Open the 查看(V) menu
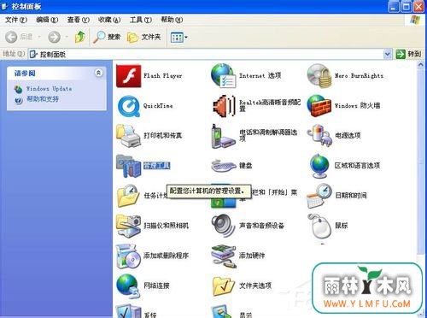Screen dimensions: 427x318 coord(79,20)
